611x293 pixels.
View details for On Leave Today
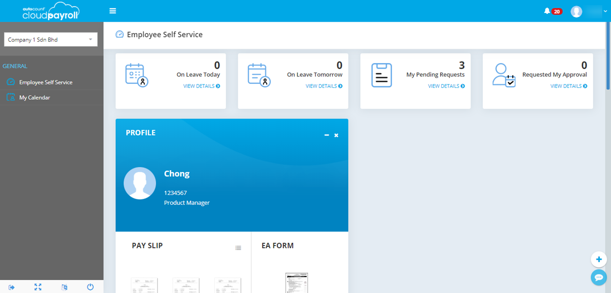click(201, 86)
